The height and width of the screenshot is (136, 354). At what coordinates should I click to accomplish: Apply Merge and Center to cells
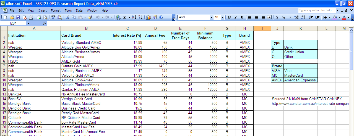(269, 17)
